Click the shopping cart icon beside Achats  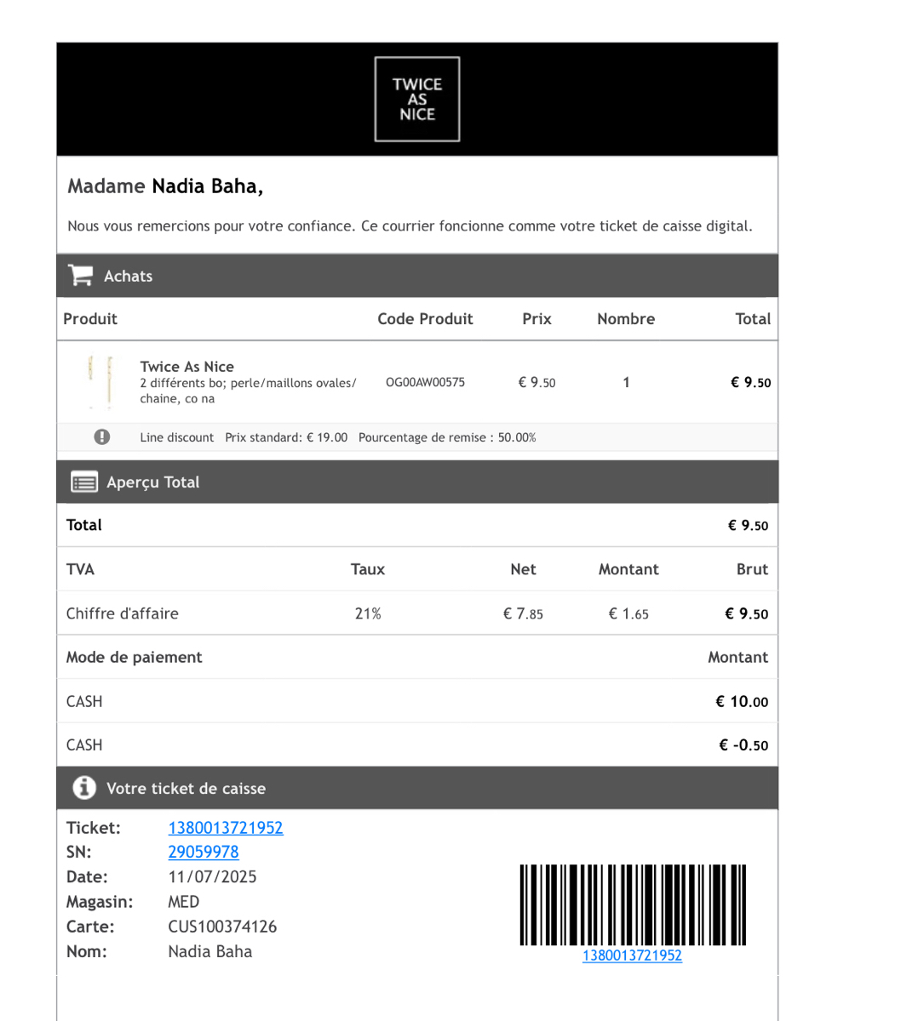[x=81, y=276]
